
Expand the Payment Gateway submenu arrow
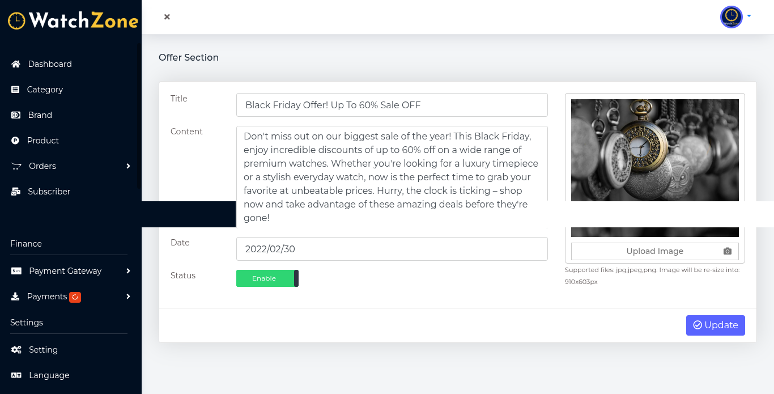coord(128,271)
